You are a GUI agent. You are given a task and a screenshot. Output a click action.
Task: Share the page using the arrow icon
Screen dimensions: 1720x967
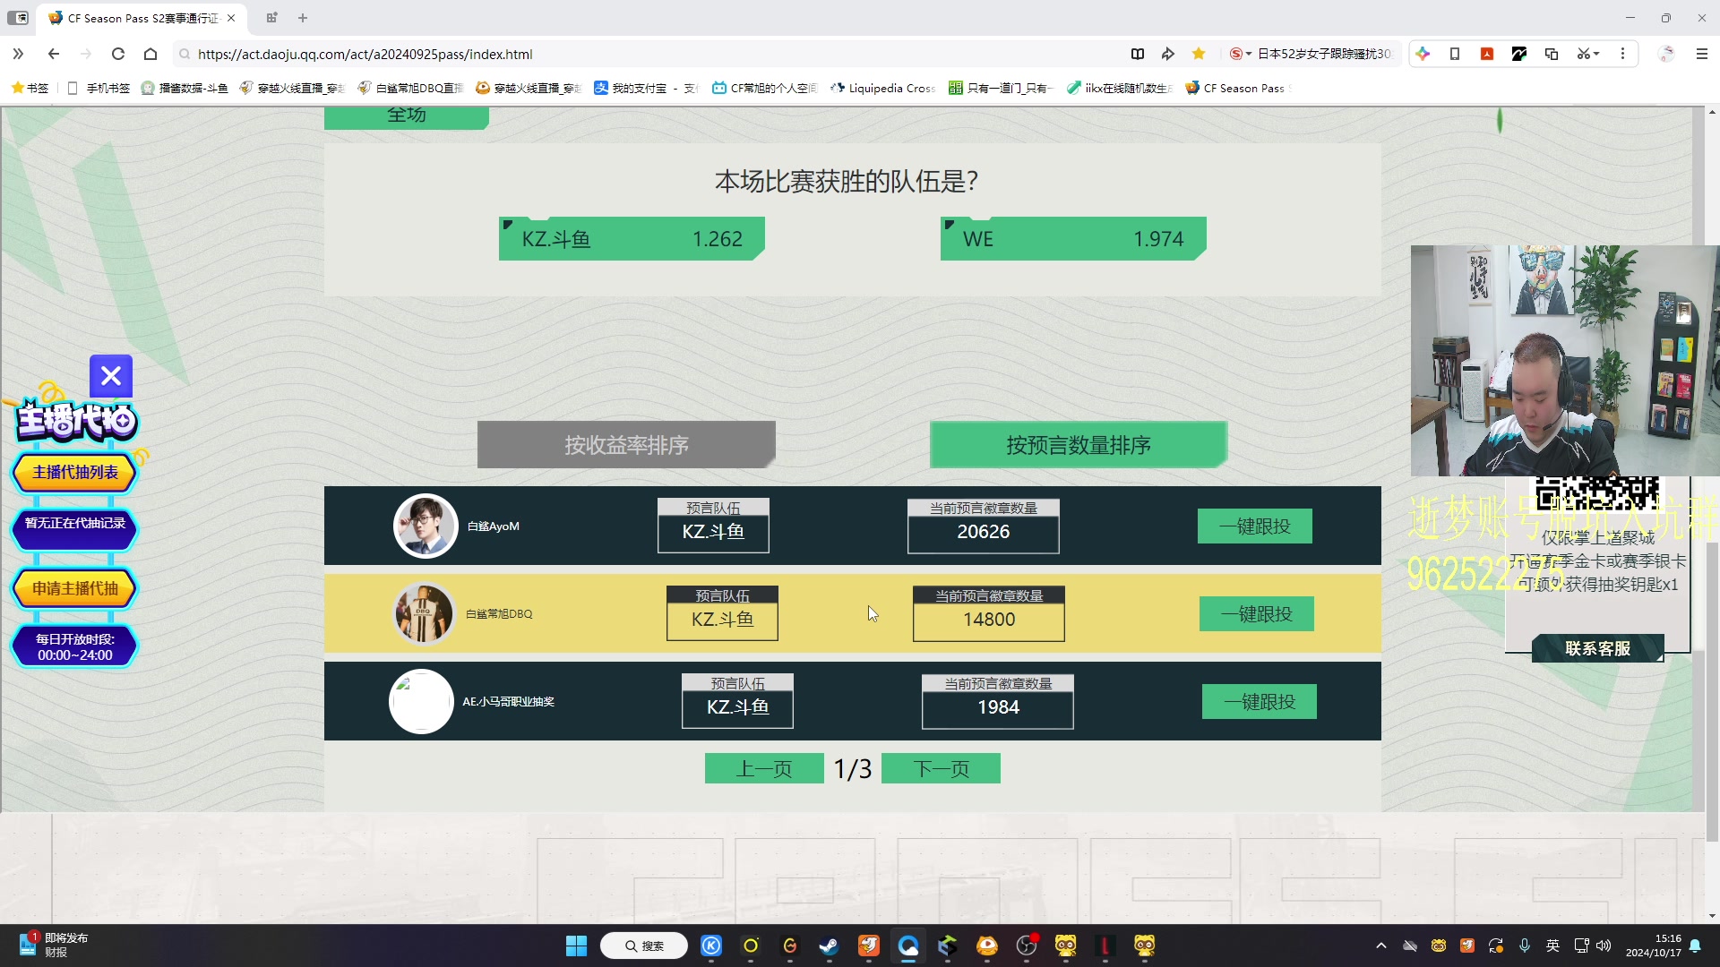[1167, 54]
